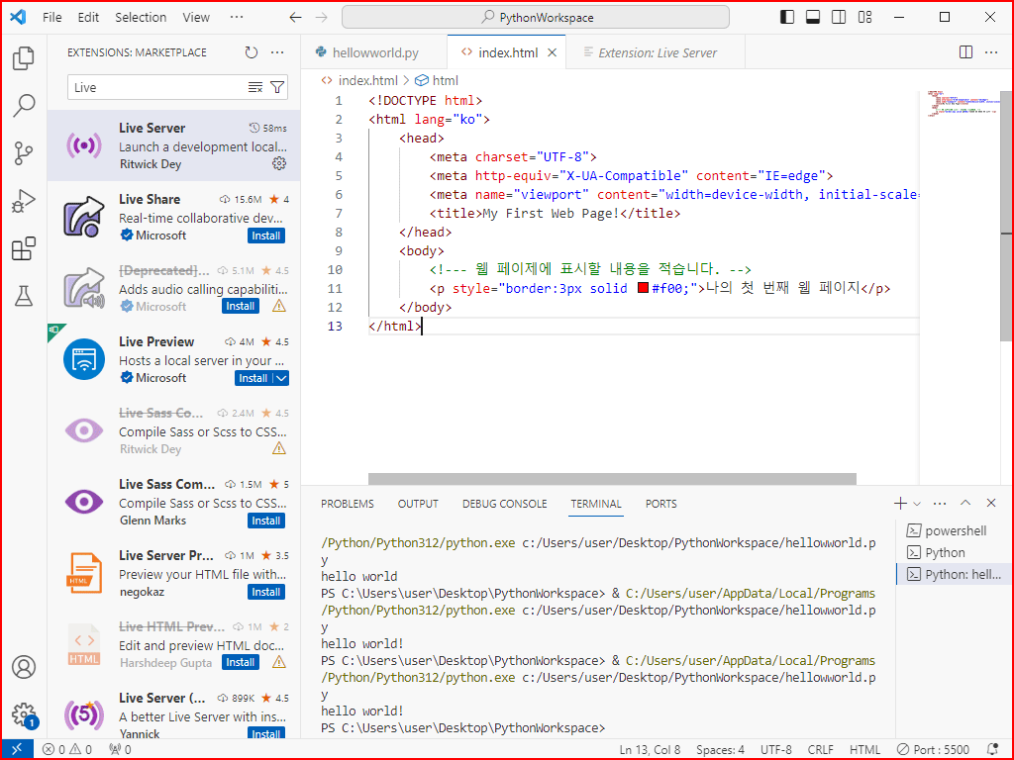Create a new terminal with plus
The width and height of the screenshot is (1014, 760).
pyautogui.click(x=900, y=503)
